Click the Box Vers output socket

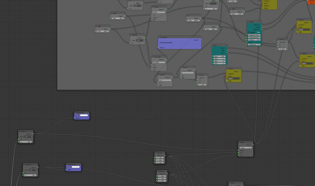pyautogui.click(x=227, y=48)
